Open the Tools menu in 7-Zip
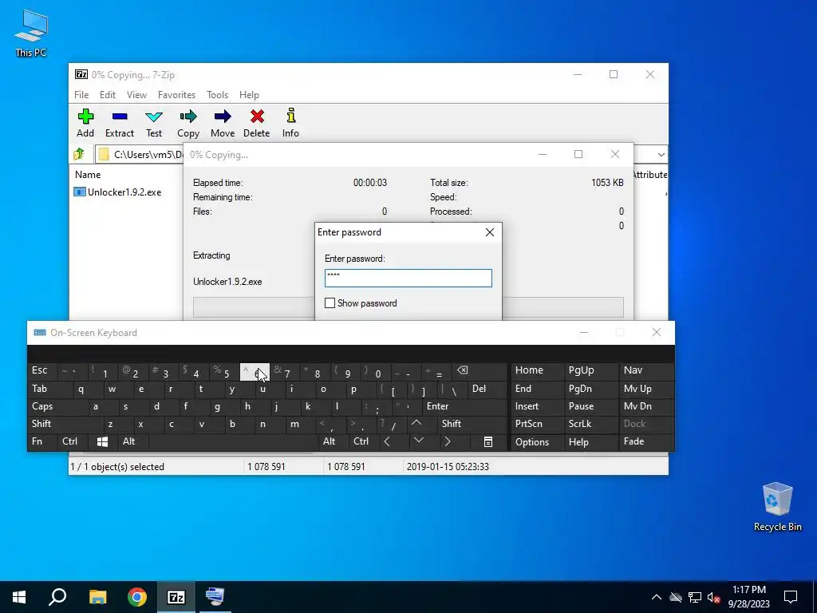Viewport: 817px width, 613px height. click(x=217, y=95)
